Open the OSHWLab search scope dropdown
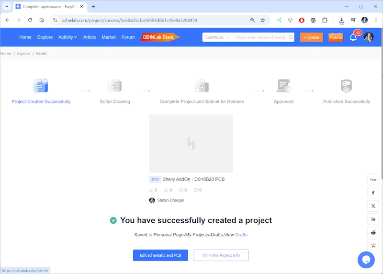The height and width of the screenshot is (274, 383). pos(217,37)
